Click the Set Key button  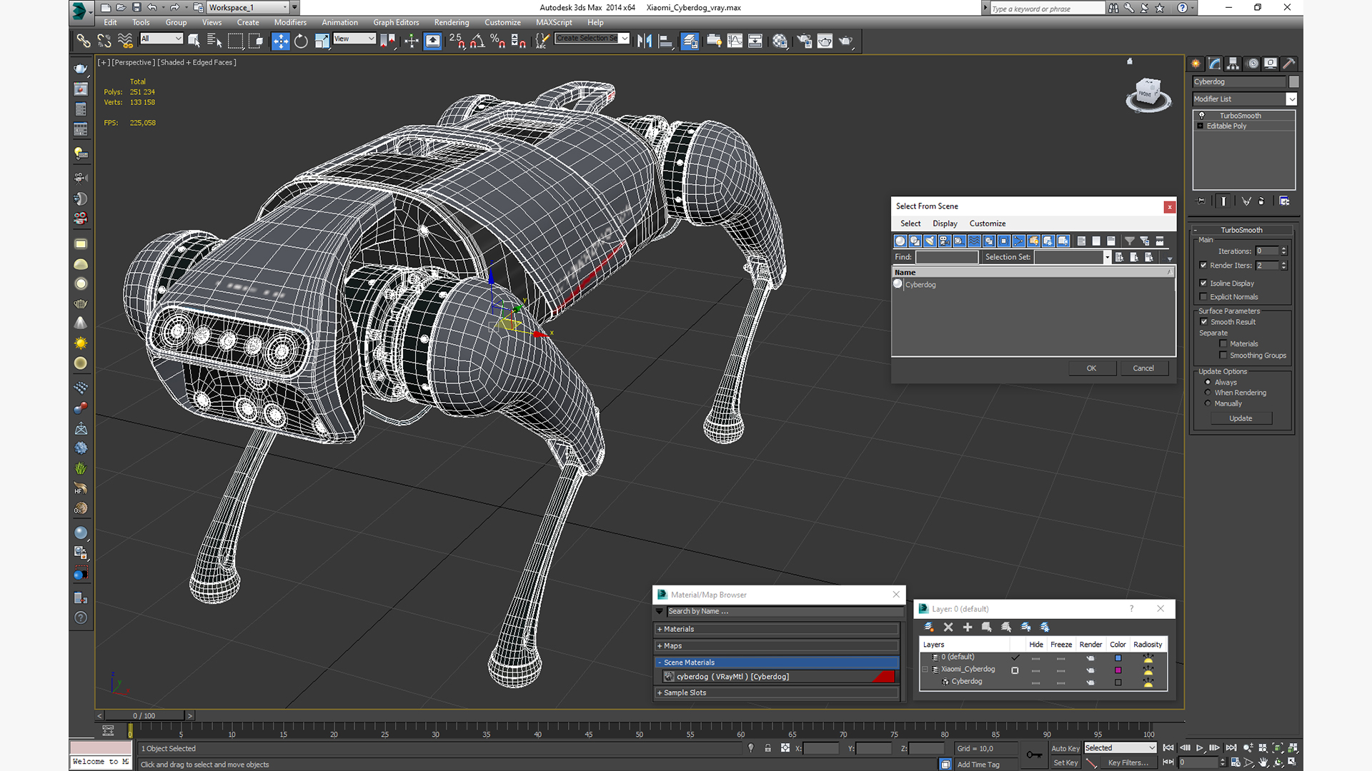1065,762
